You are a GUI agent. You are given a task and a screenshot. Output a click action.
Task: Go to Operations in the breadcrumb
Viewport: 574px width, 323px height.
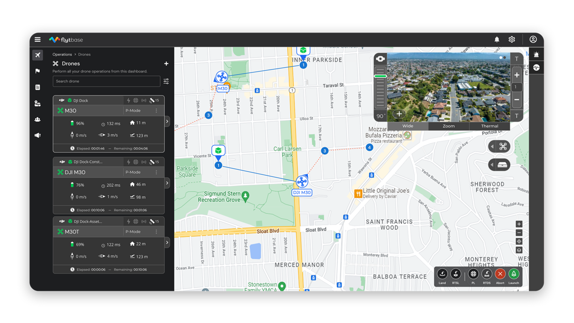[62, 55]
